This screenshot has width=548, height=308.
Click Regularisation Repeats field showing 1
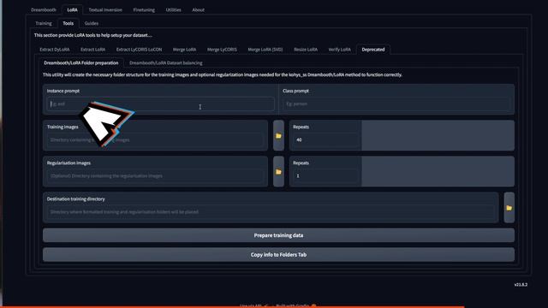click(x=325, y=175)
